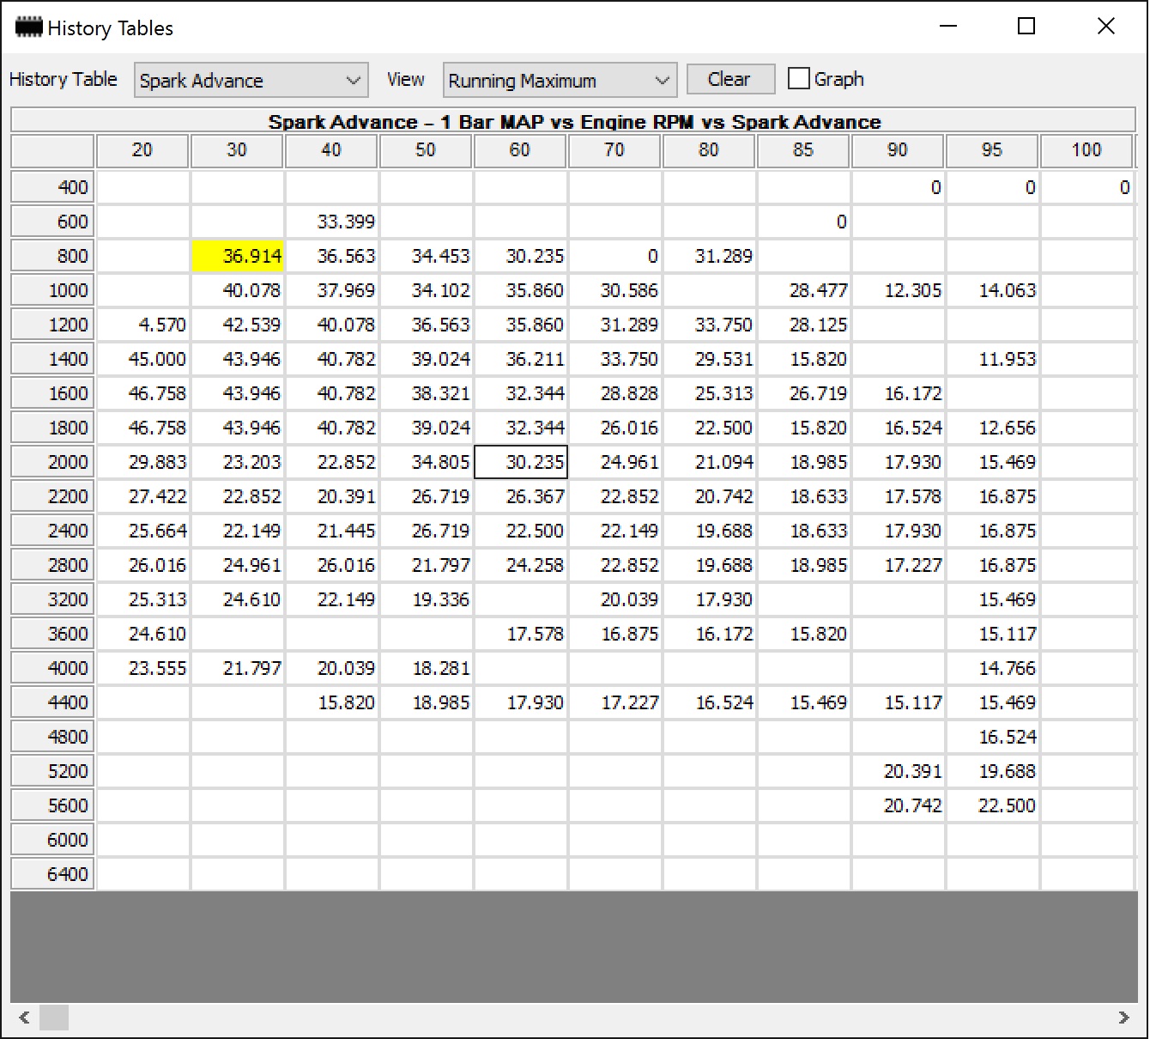Screen dimensions: 1150x1039
Task: Open the History Table dropdown showing Spark Advance
Action: pyautogui.click(x=251, y=80)
